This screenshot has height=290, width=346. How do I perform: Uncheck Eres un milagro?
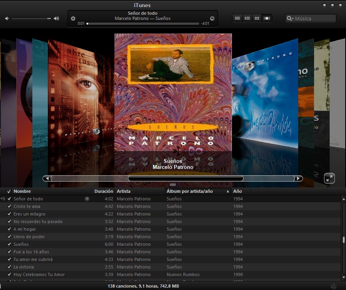9,214
